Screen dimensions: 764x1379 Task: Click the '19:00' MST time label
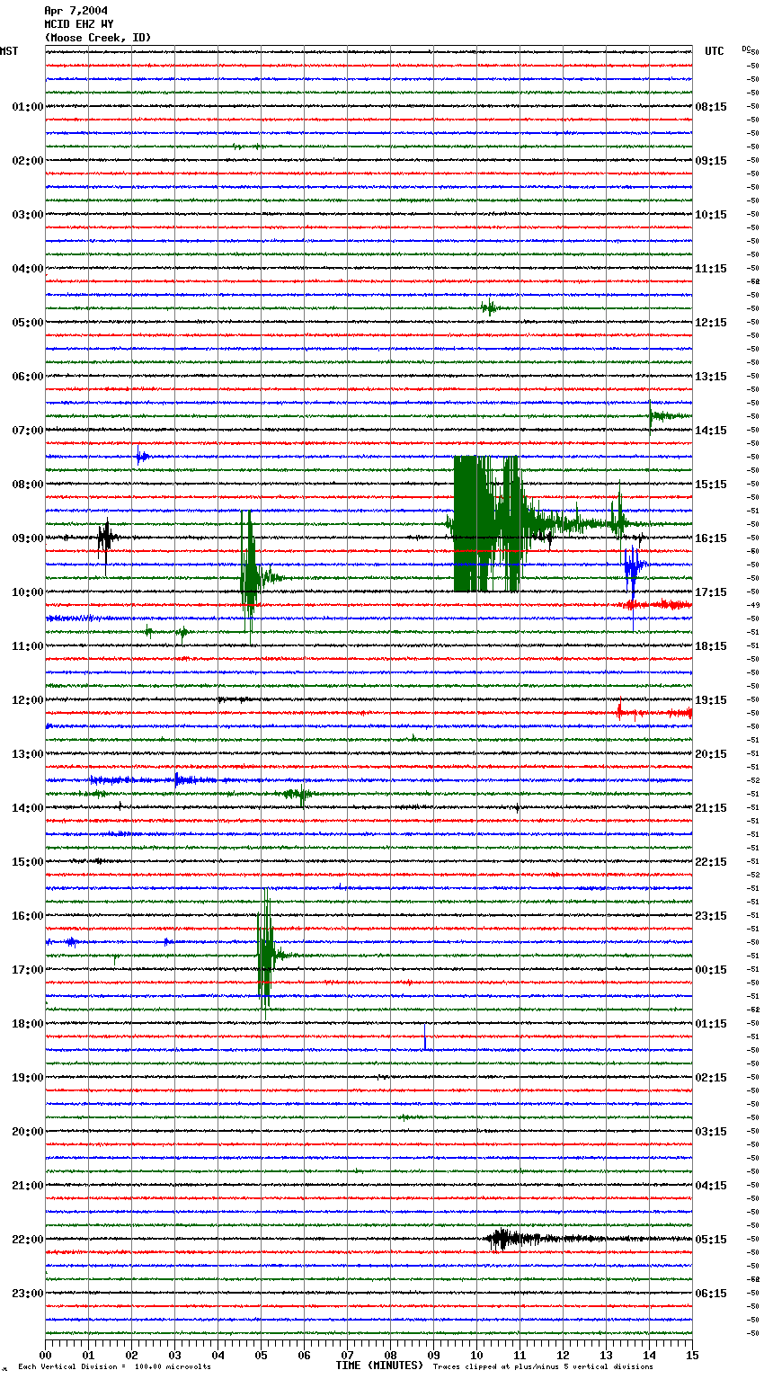click(28, 1078)
